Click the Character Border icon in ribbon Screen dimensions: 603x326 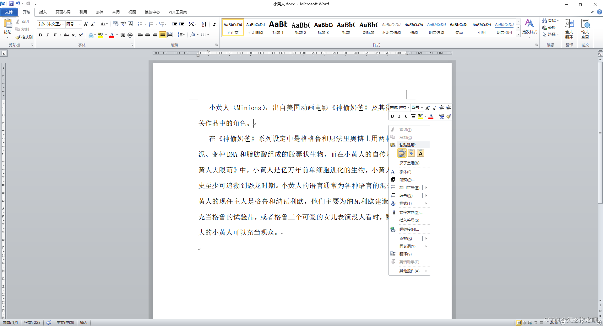tap(130, 24)
